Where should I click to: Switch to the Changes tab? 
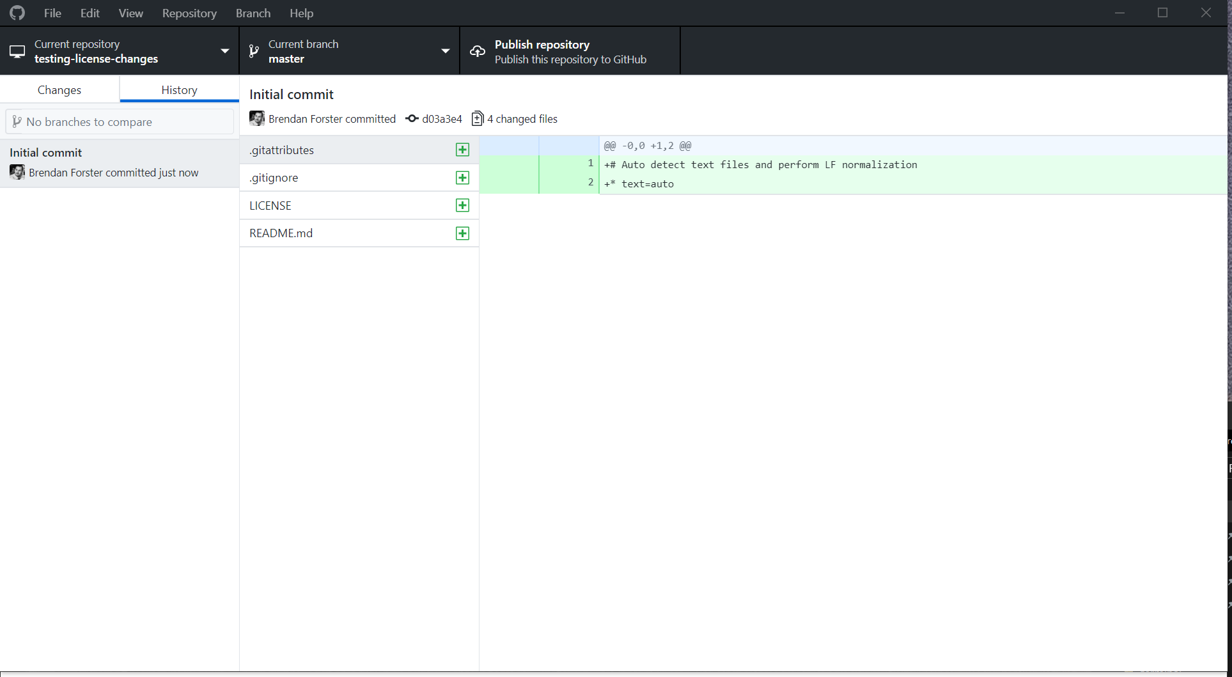pos(59,89)
